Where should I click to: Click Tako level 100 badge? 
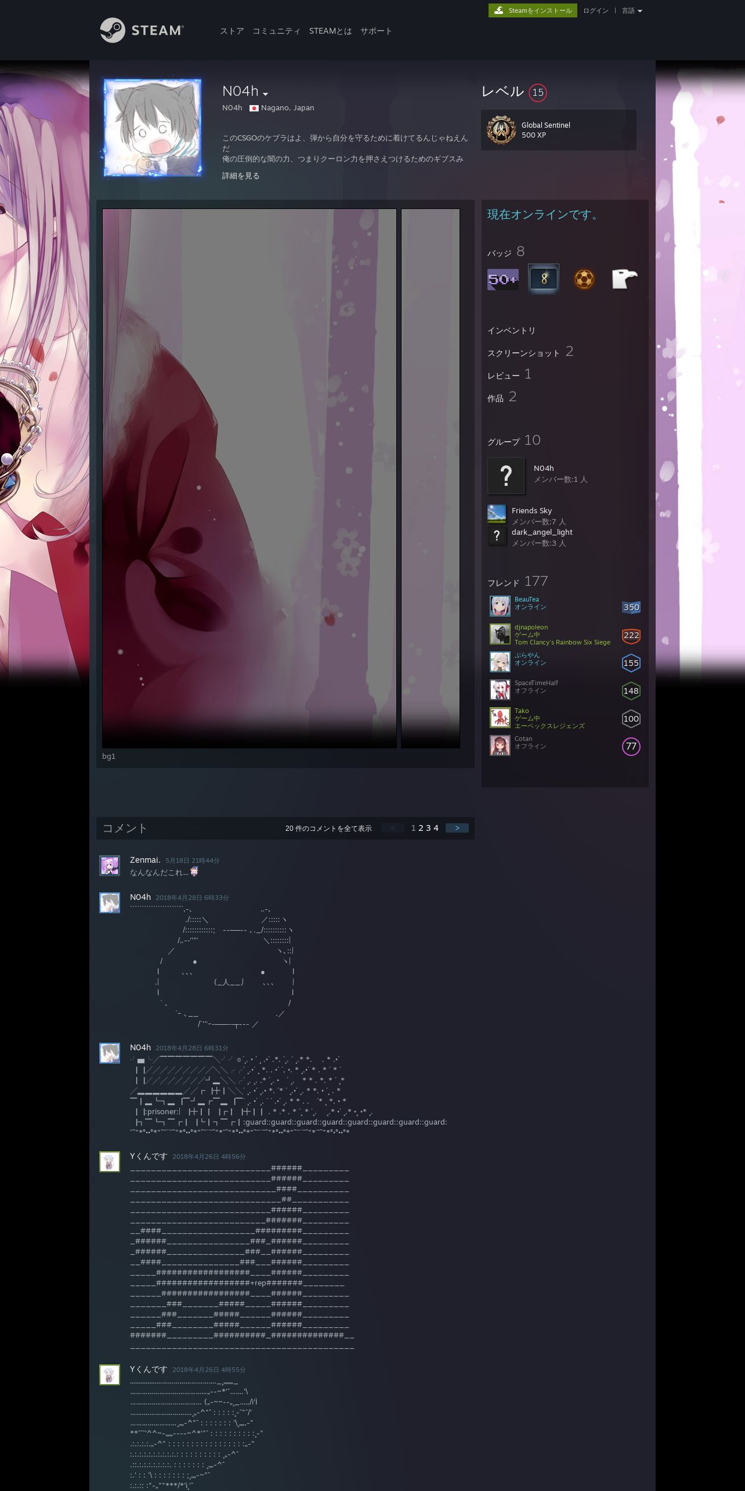pos(631,719)
